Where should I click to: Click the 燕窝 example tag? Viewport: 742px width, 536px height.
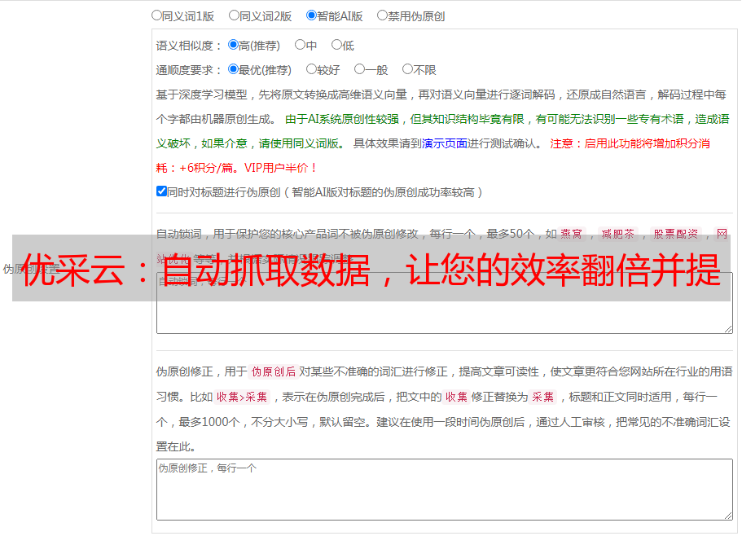(x=571, y=234)
